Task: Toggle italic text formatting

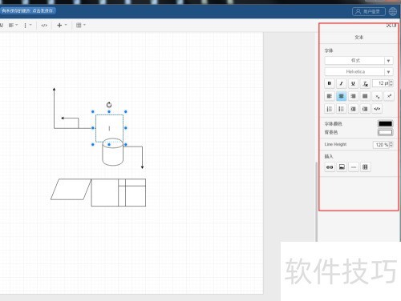Action: click(x=341, y=83)
